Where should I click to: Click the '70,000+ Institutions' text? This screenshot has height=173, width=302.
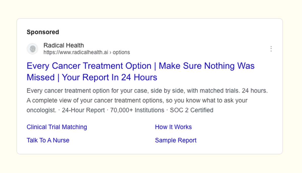point(137,110)
